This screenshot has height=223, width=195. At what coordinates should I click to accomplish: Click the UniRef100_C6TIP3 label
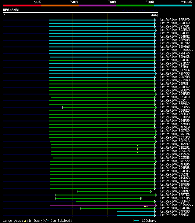(x=175, y=138)
